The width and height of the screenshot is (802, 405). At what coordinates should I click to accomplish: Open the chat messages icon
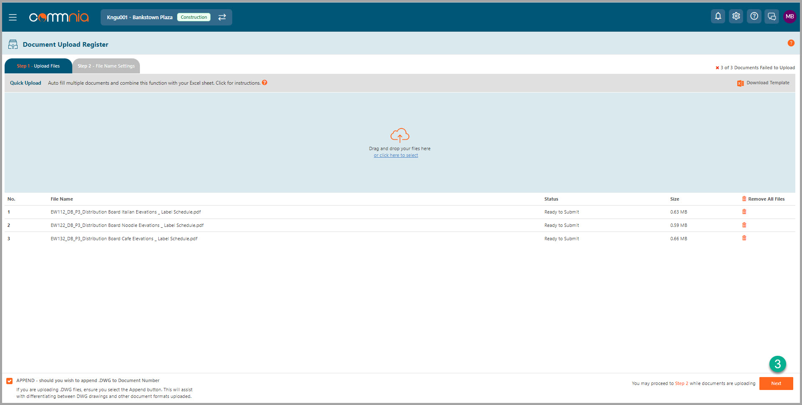point(772,16)
